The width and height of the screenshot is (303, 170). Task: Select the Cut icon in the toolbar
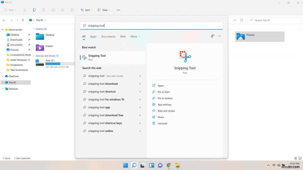(25, 10)
